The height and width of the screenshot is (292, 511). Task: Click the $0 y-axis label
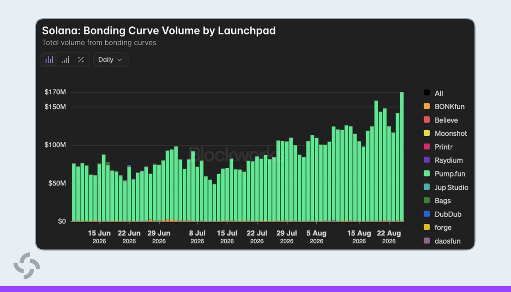tap(61, 221)
